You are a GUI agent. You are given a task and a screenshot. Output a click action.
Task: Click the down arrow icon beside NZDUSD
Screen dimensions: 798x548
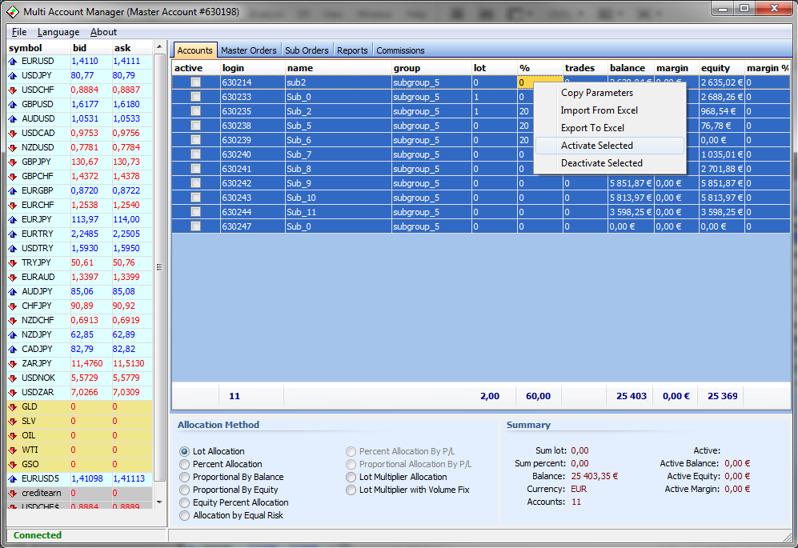click(x=13, y=147)
